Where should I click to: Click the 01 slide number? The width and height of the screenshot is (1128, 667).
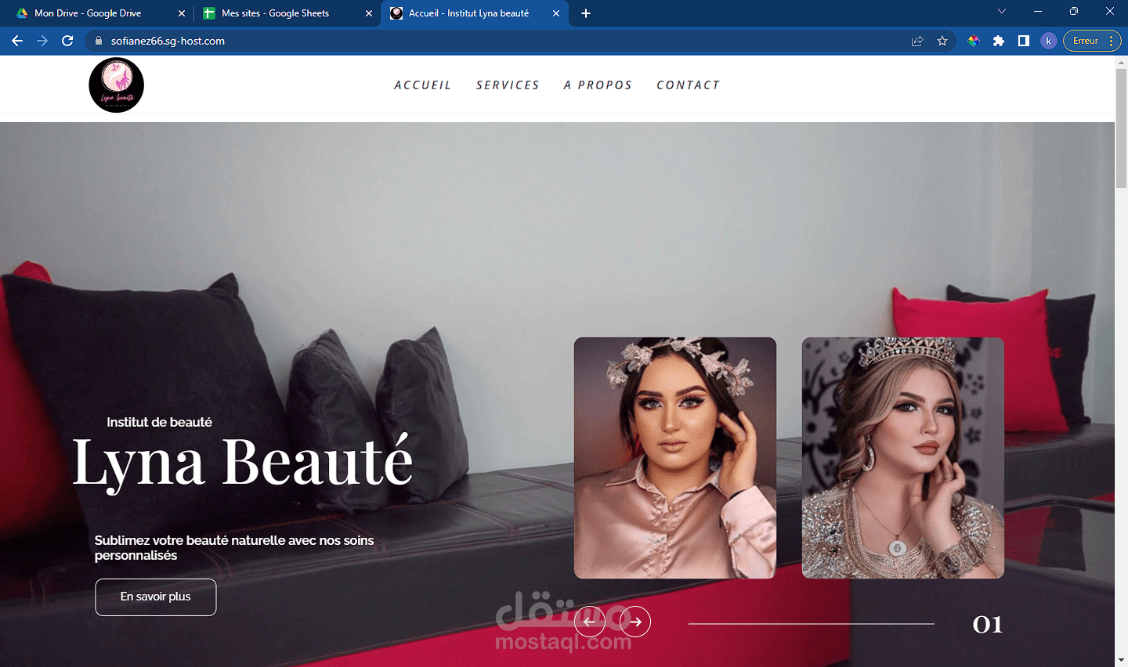tap(987, 624)
